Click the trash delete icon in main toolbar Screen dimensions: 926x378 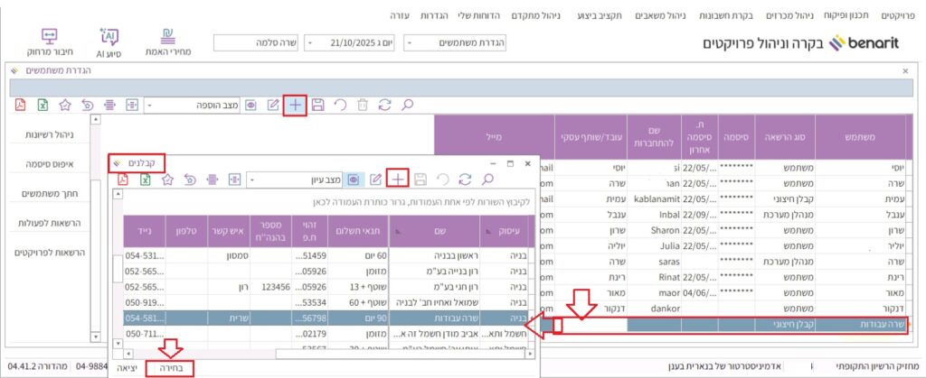(x=363, y=106)
